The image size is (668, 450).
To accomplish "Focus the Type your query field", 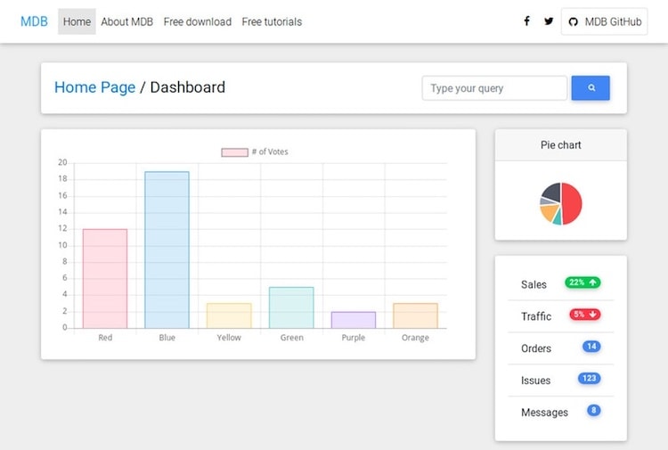I will click(494, 88).
